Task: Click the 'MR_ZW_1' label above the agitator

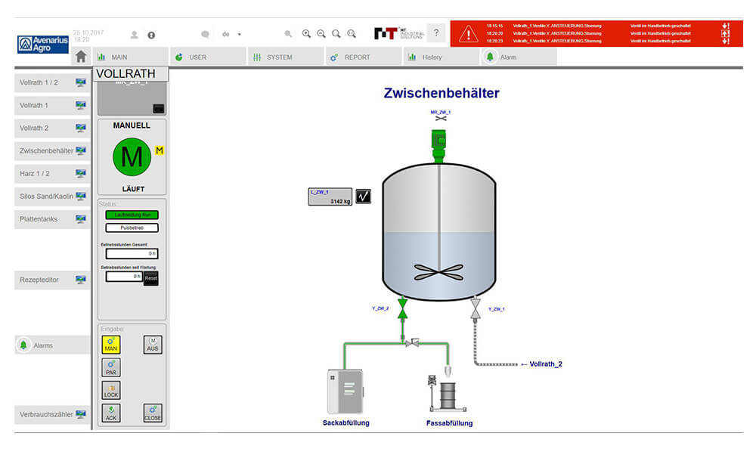Action: tap(441, 113)
